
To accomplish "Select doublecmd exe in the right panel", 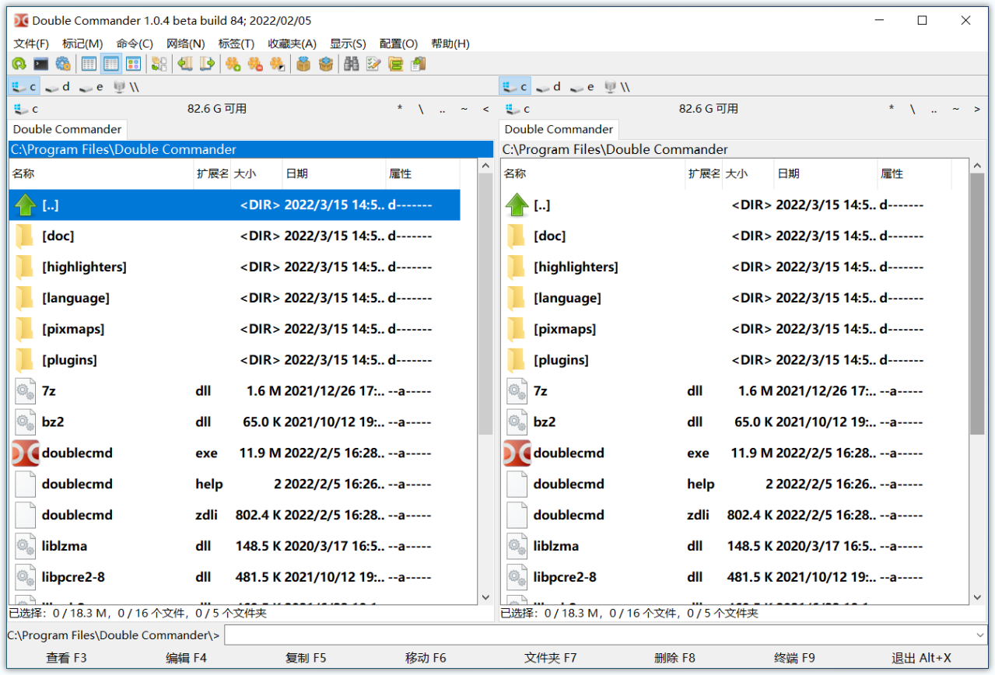I will point(569,453).
